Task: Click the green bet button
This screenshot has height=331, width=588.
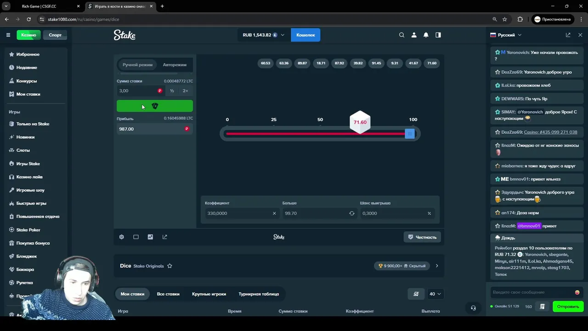Action: point(155,106)
